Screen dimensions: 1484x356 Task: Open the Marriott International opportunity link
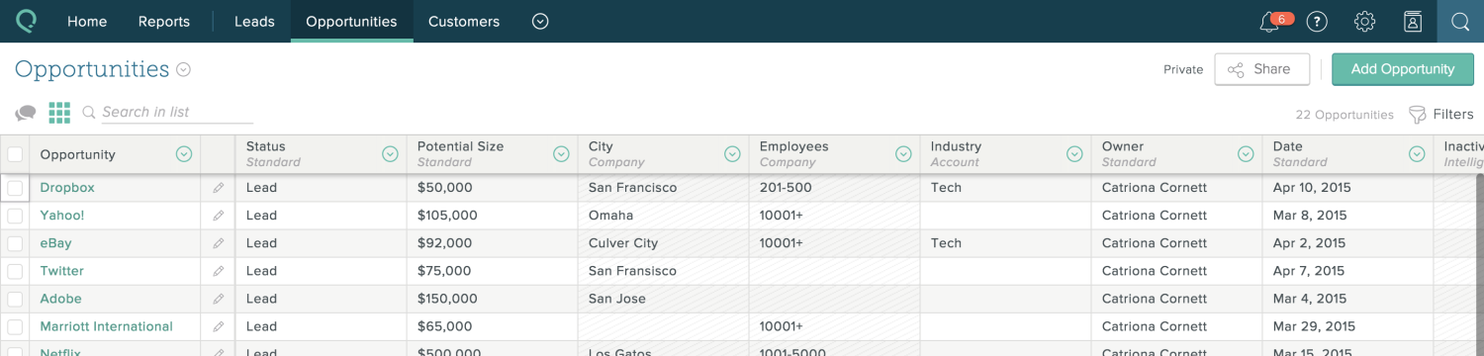point(106,326)
